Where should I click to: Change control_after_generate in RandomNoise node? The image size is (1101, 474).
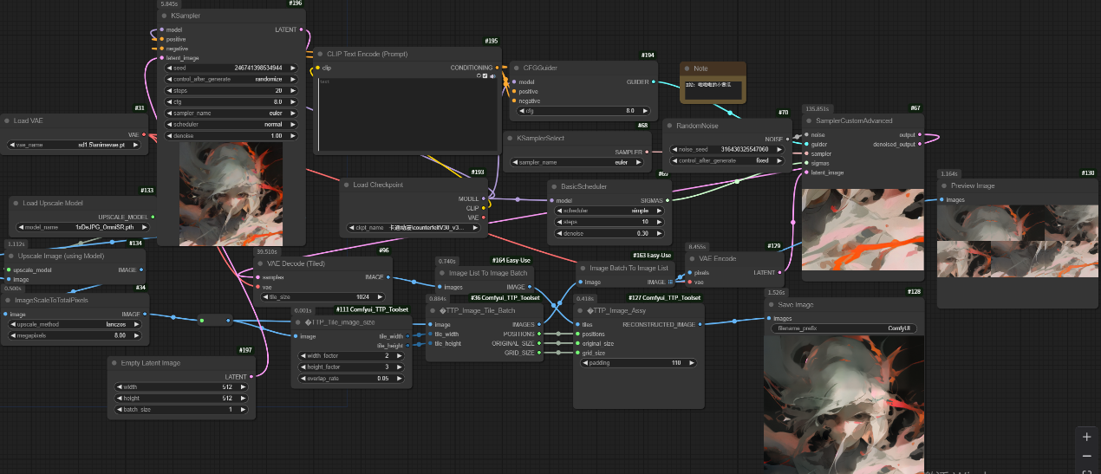coord(729,160)
